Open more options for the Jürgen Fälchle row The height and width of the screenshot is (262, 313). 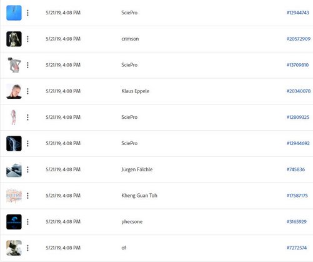(27, 169)
